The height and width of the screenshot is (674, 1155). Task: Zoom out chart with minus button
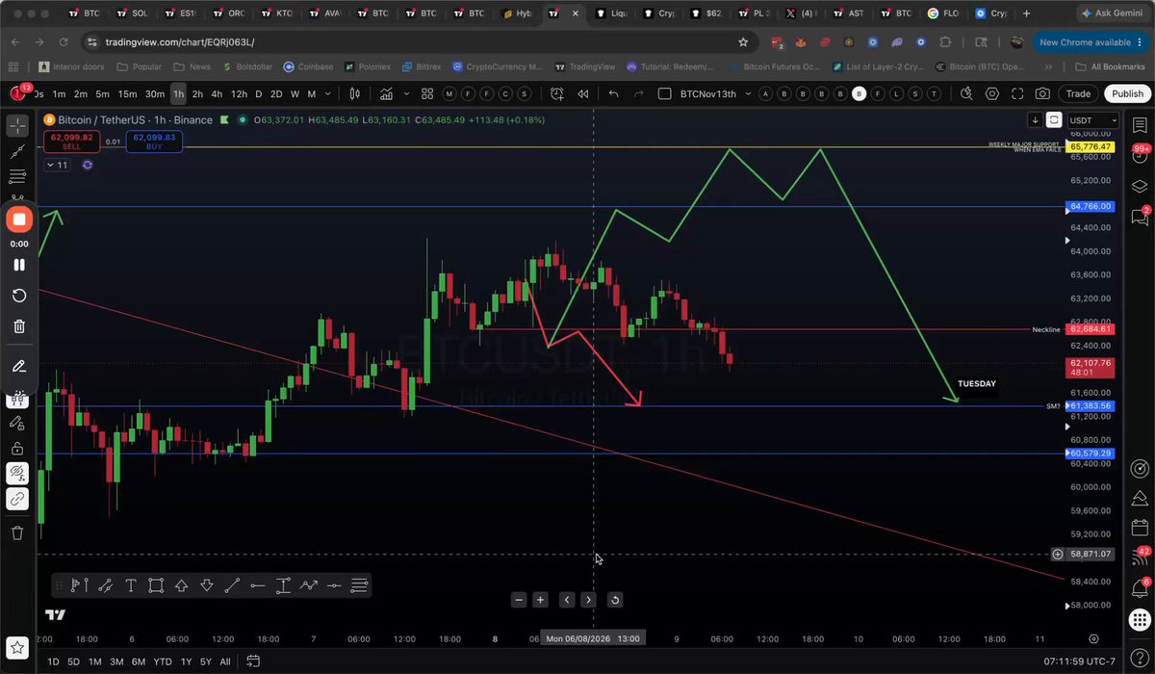pyautogui.click(x=520, y=599)
